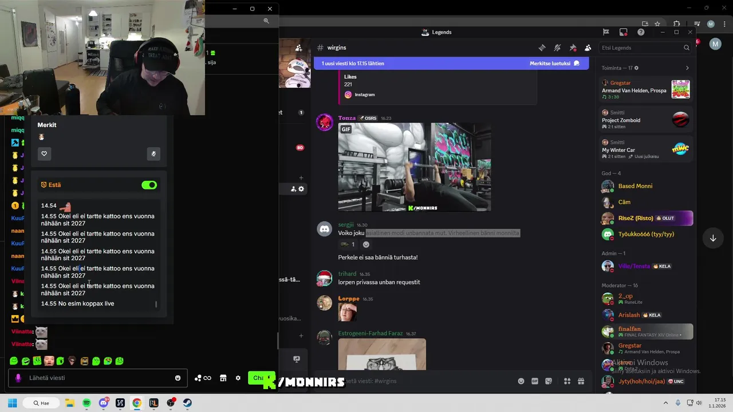This screenshot has height=412, width=733.
Task: Click trihard username in chat
Action: point(347,274)
